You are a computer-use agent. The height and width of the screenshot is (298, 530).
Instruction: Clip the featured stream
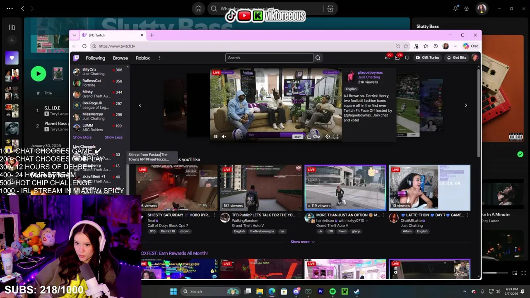314,137
